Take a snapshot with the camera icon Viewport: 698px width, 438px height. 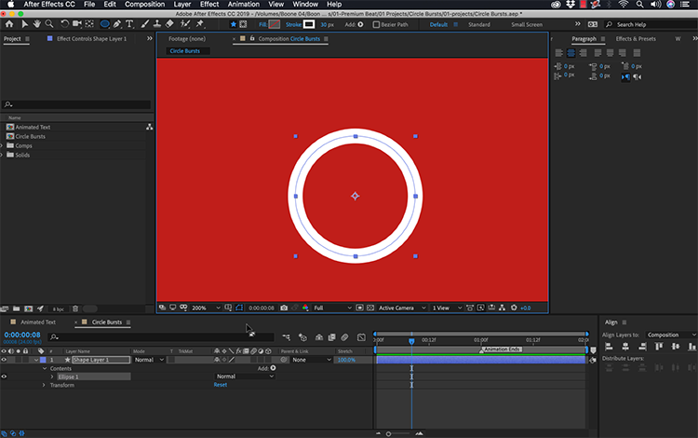point(284,308)
